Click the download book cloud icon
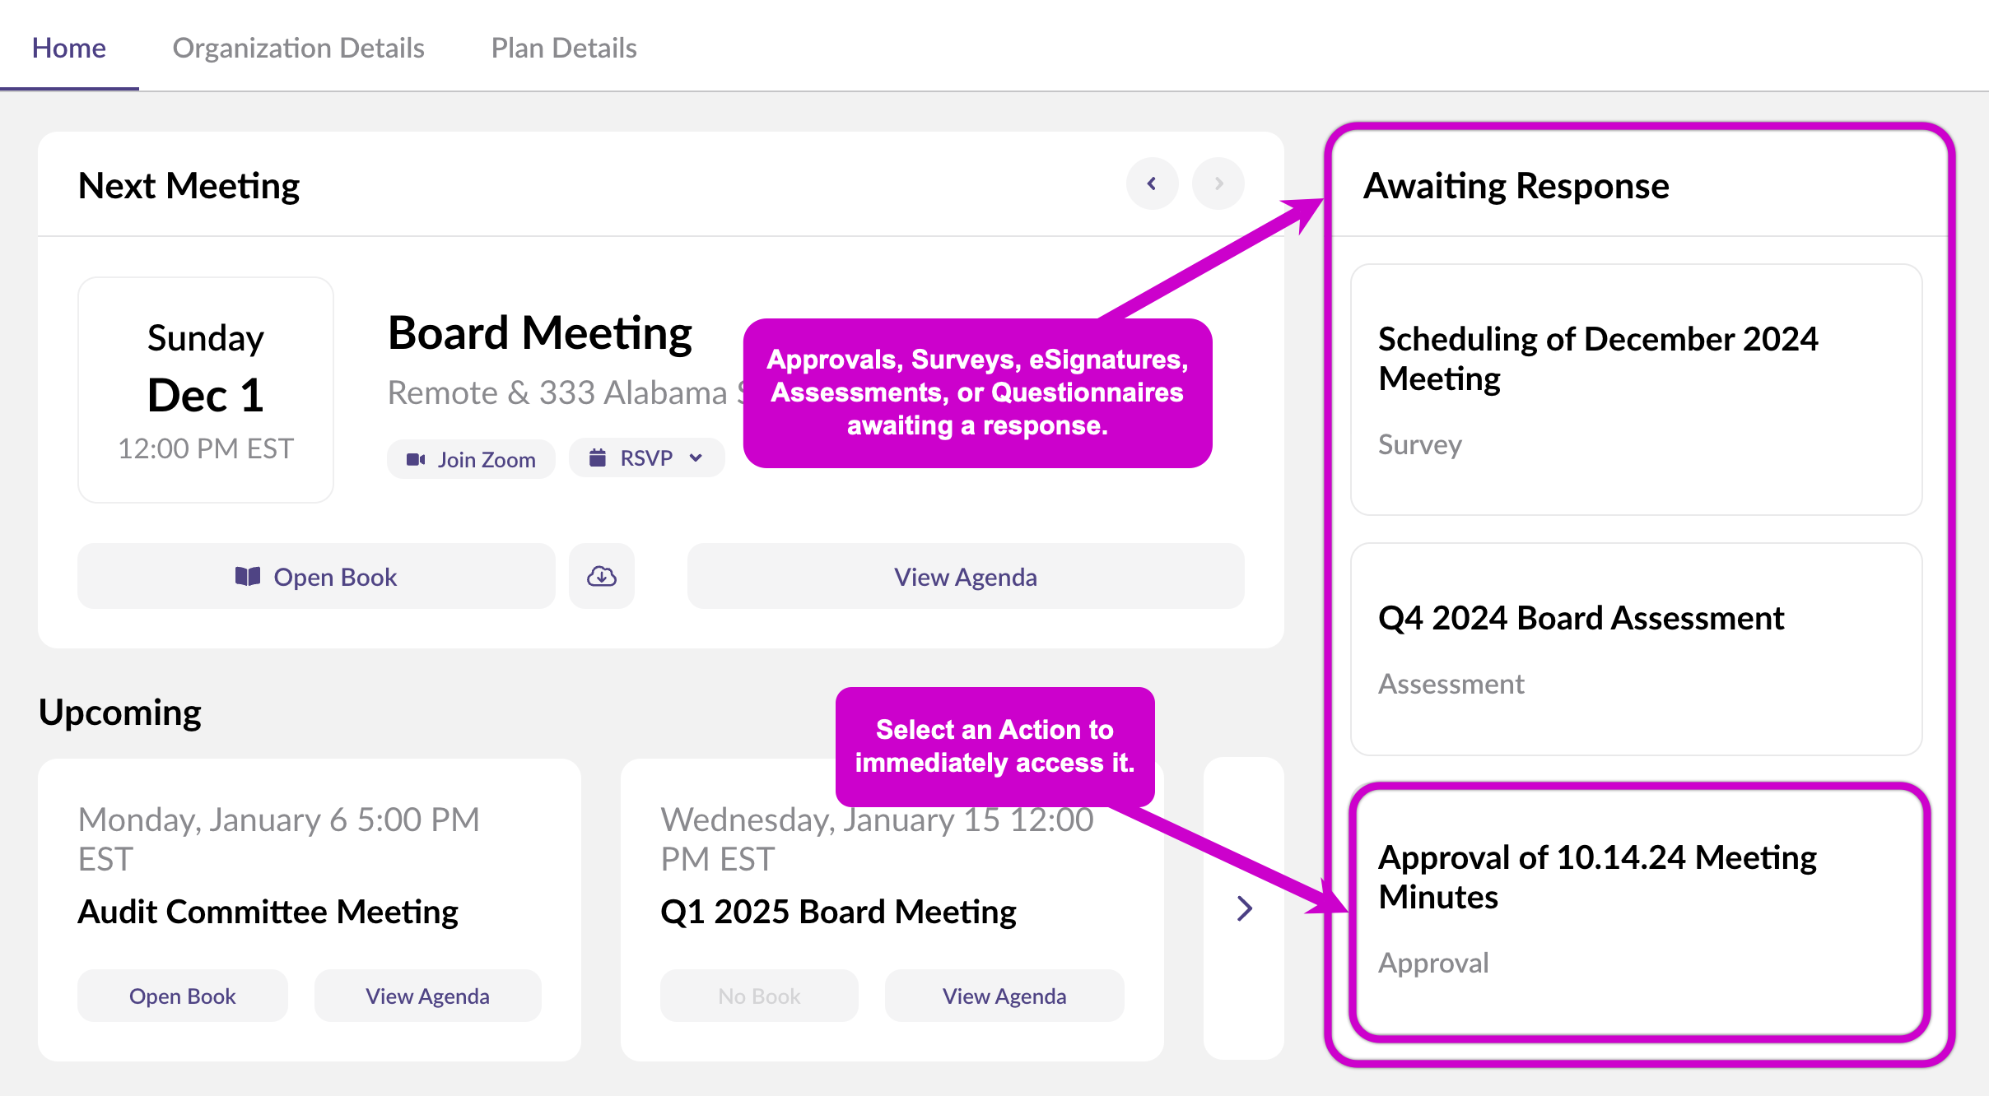Viewport: 1989px width, 1096px height. point(602,576)
